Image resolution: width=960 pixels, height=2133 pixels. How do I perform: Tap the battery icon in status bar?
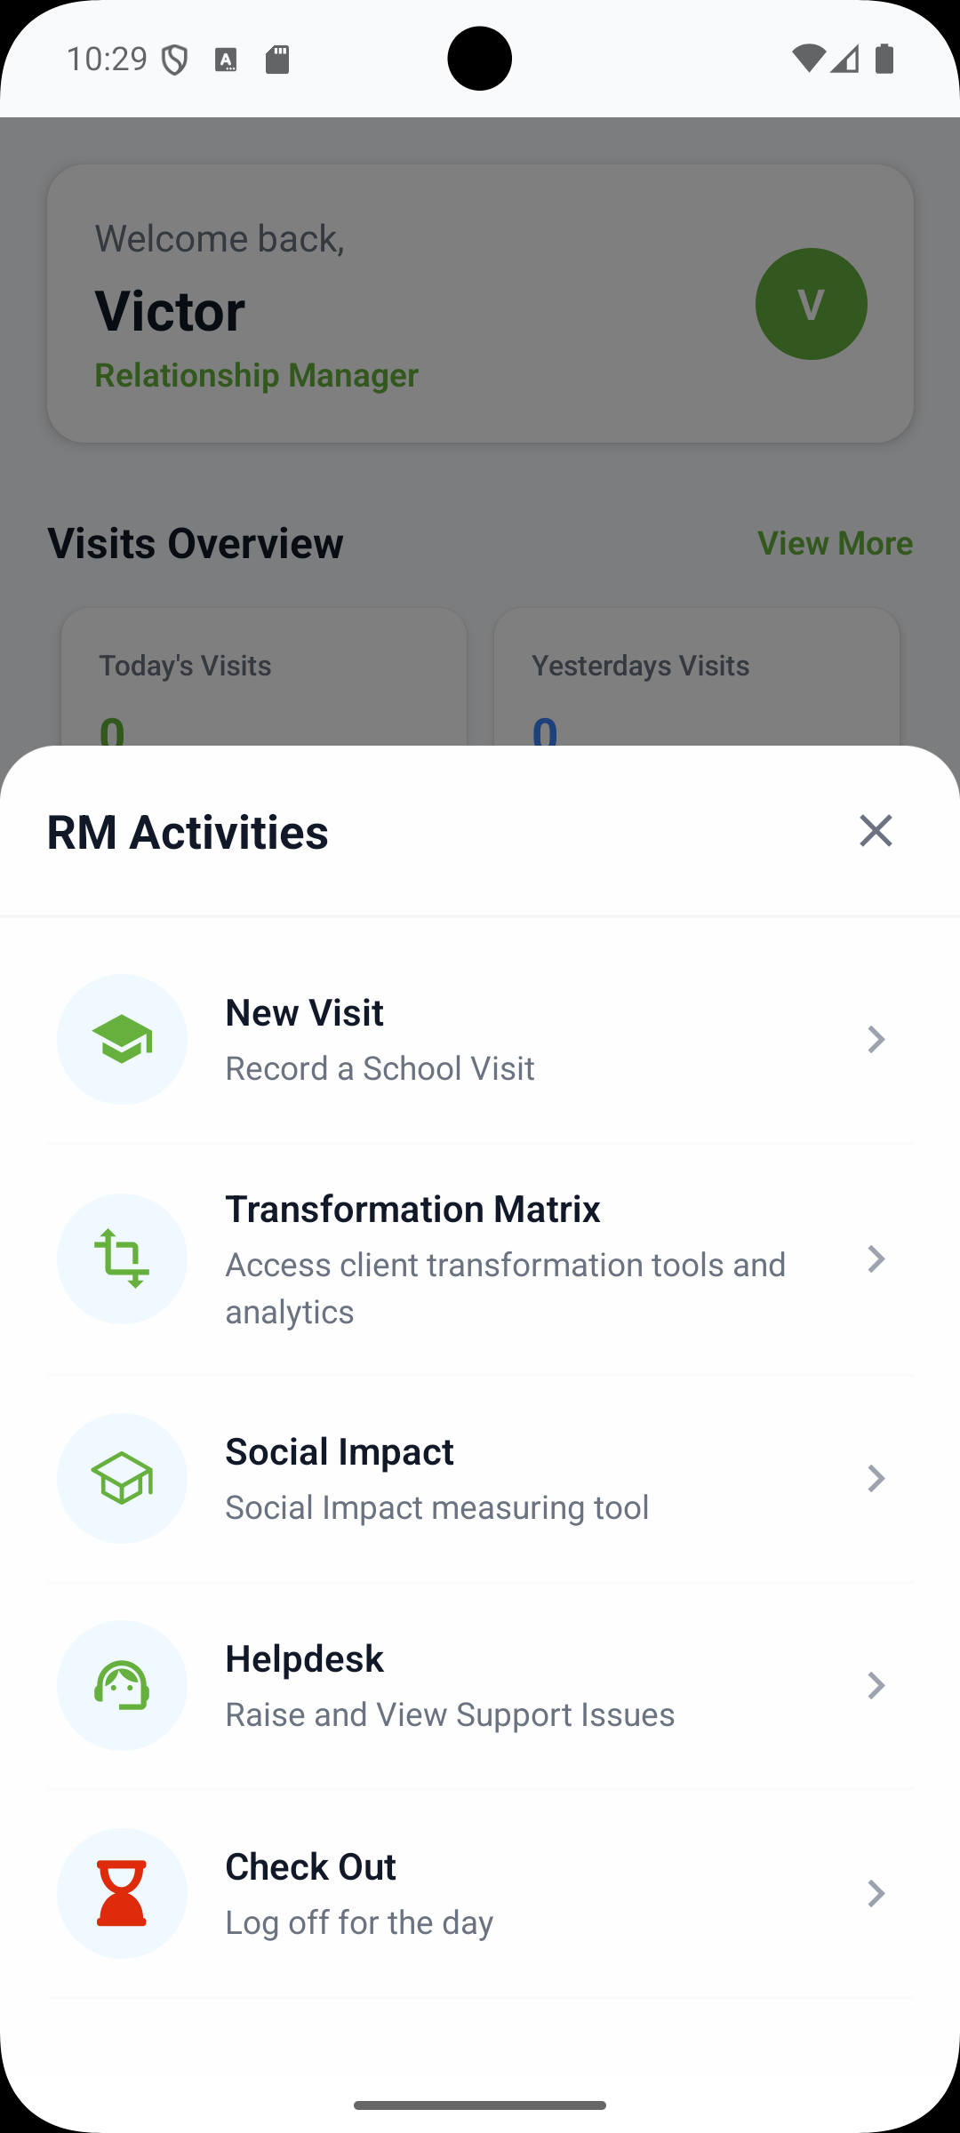(x=884, y=59)
